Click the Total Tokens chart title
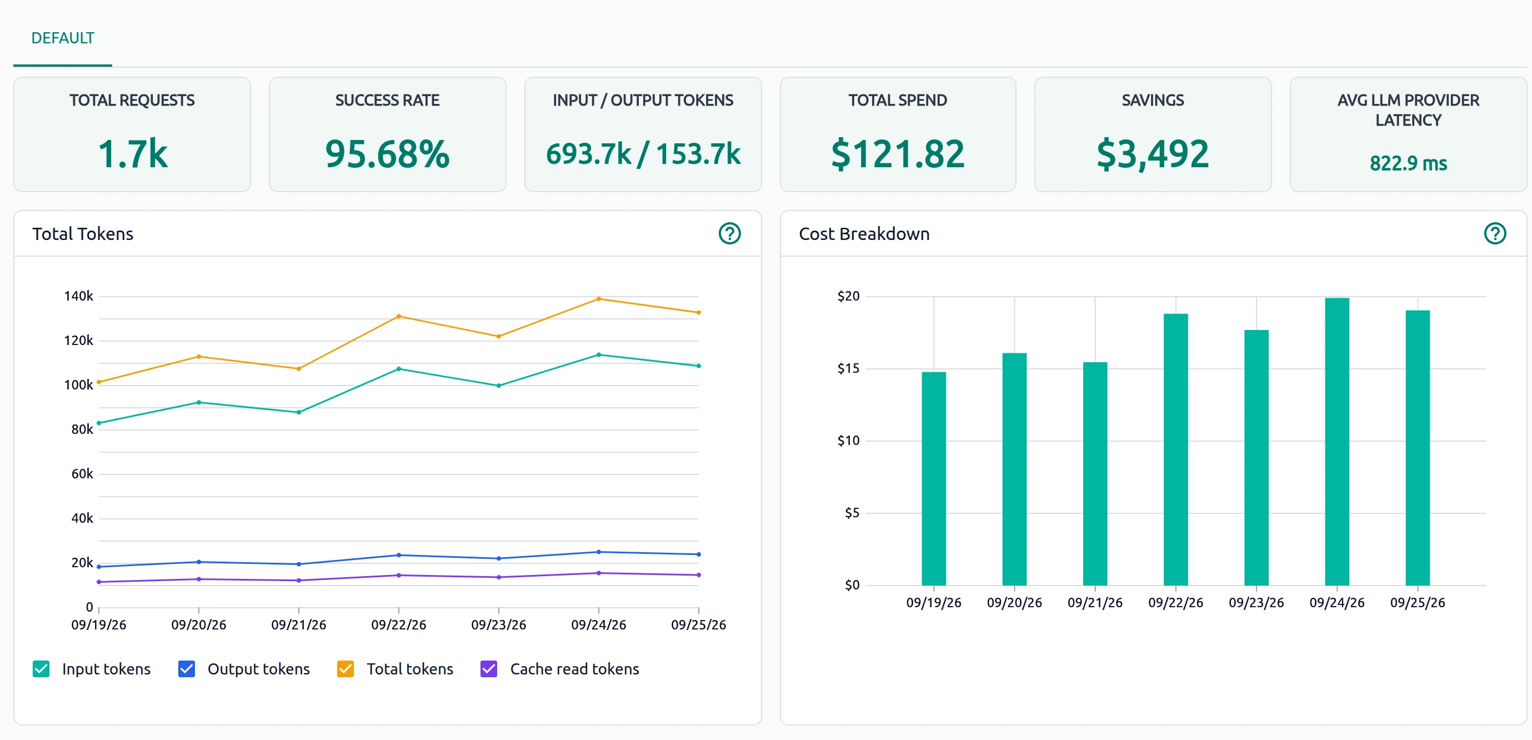This screenshot has width=1532, height=740. click(83, 234)
